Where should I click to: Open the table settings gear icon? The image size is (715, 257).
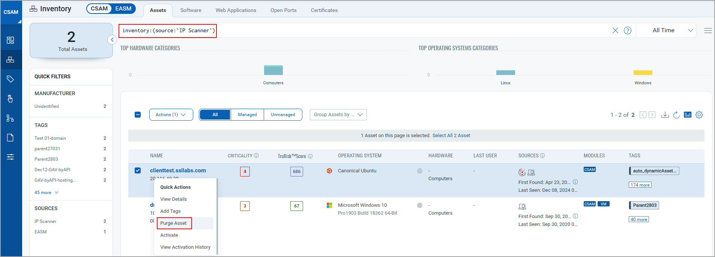699,115
